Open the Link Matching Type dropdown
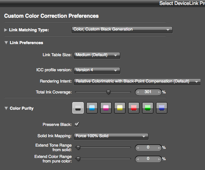This screenshot has height=170, width=205. tap(122, 30)
